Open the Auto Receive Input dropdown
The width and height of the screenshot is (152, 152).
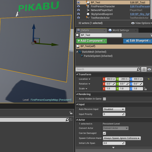[114, 109]
